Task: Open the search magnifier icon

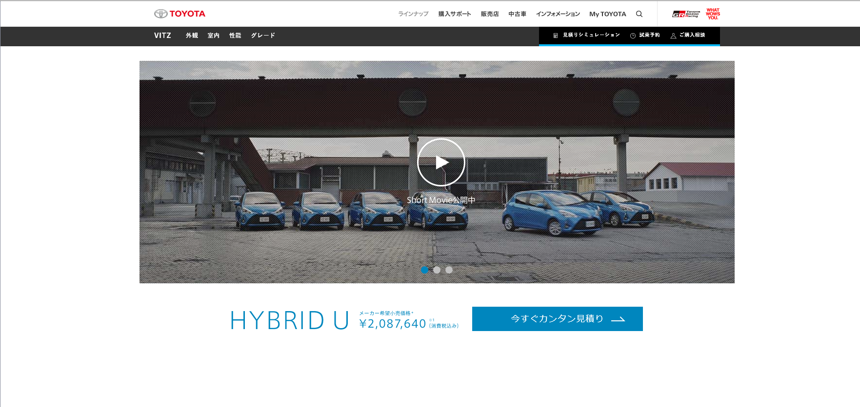Action: tap(639, 14)
